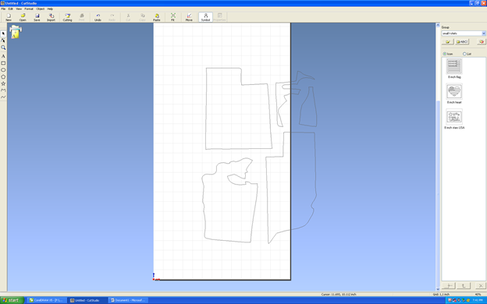This screenshot has width=487, height=304.
Task: Open the File menu
Action: (3, 9)
